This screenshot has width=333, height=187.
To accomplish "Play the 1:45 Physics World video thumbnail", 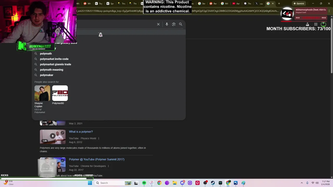I will coord(53,137).
